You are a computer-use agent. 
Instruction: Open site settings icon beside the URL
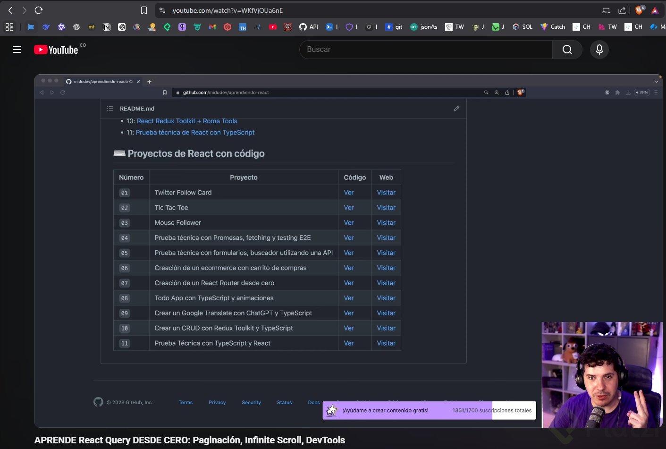click(x=162, y=10)
